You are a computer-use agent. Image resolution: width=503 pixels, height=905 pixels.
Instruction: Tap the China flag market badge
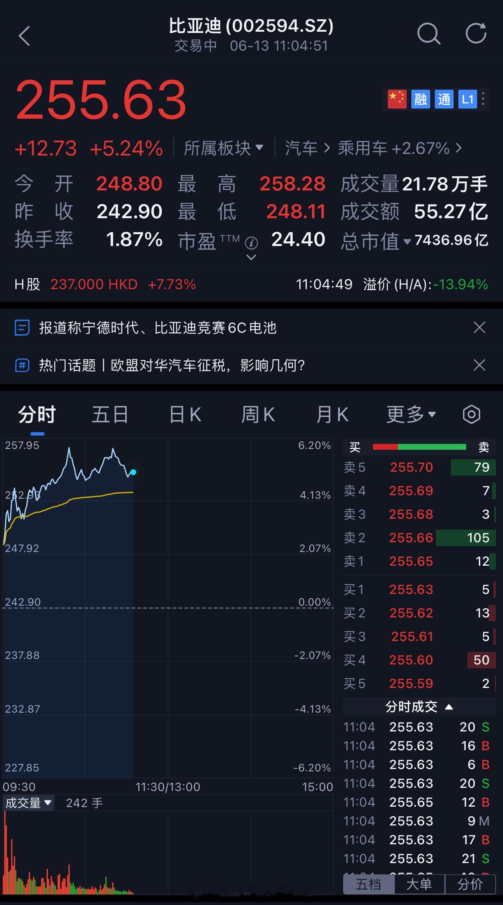[x=397, y=99]
